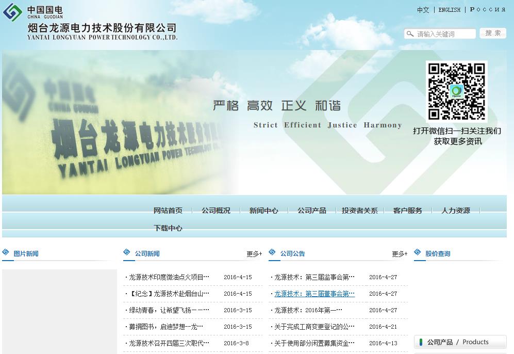
Task: Click date 2016-4-13 in announcements
Action: click(x=383, y=343)
